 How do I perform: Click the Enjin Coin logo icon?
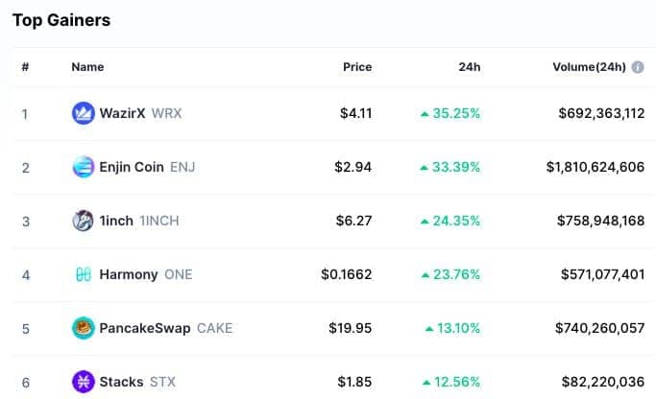pos(84,167)
